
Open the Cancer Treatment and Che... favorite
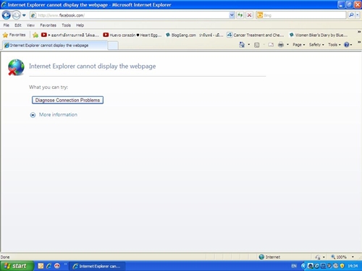[x=256, y=35]
